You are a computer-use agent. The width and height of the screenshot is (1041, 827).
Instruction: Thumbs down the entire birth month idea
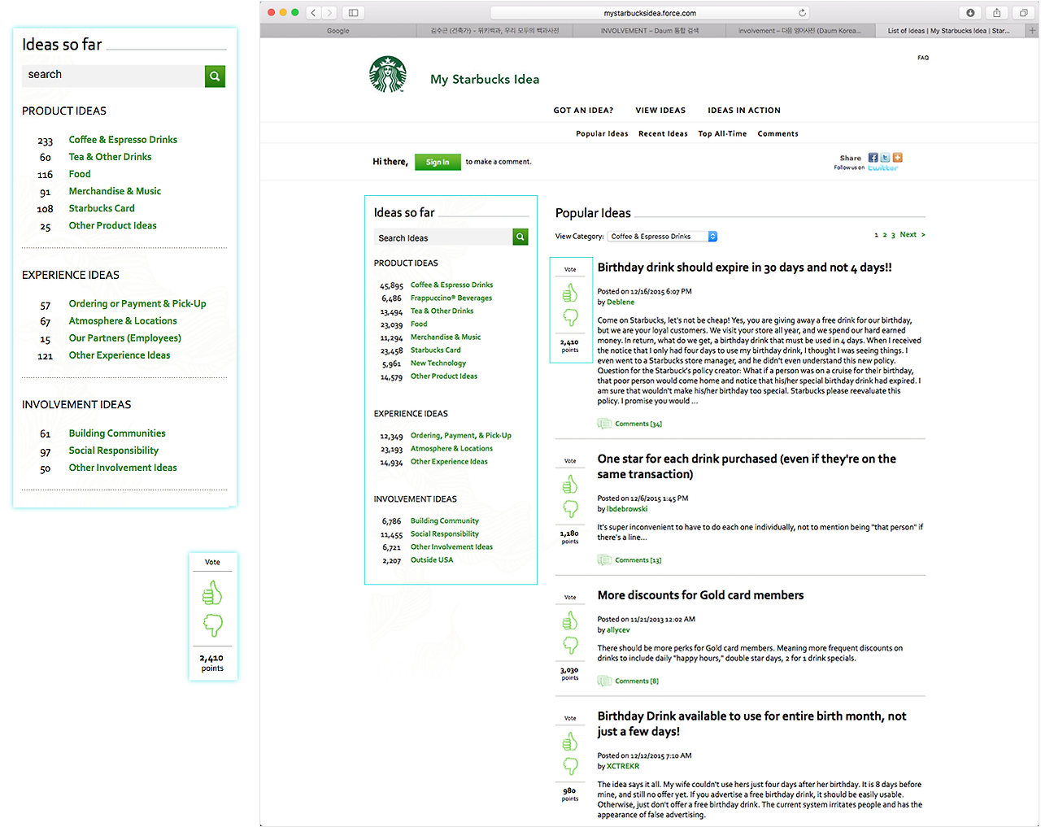click(570, 766)
